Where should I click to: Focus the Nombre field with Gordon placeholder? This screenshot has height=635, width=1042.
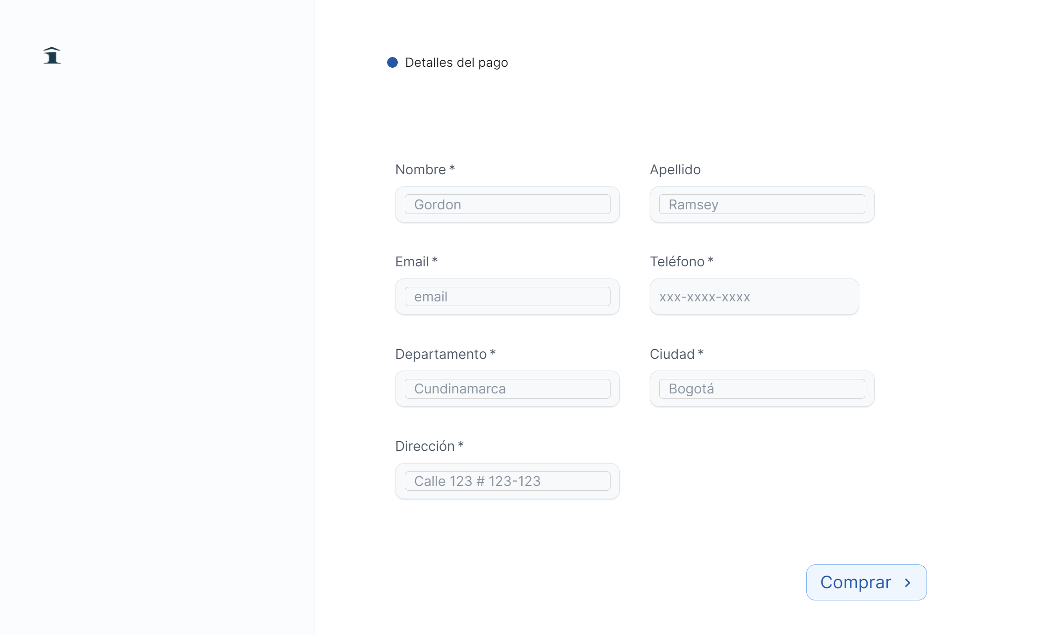[507, 205]
